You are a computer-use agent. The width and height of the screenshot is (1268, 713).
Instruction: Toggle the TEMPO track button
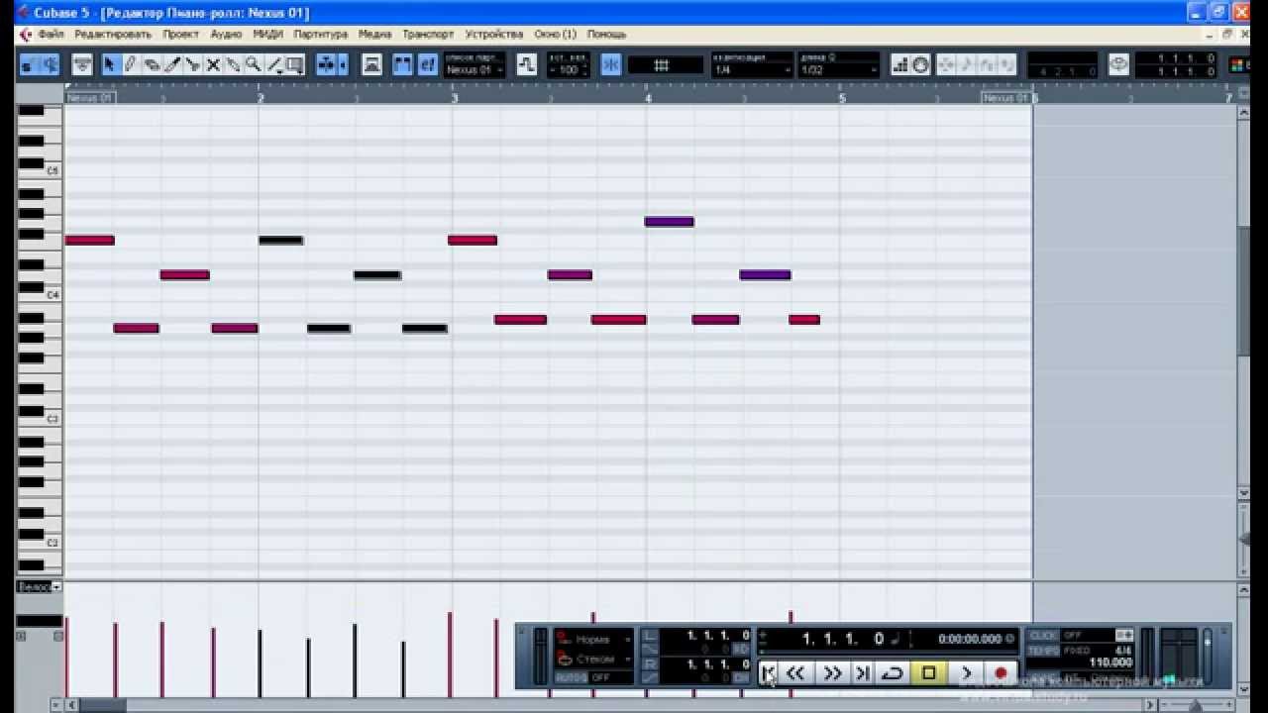pos(1042,651)
